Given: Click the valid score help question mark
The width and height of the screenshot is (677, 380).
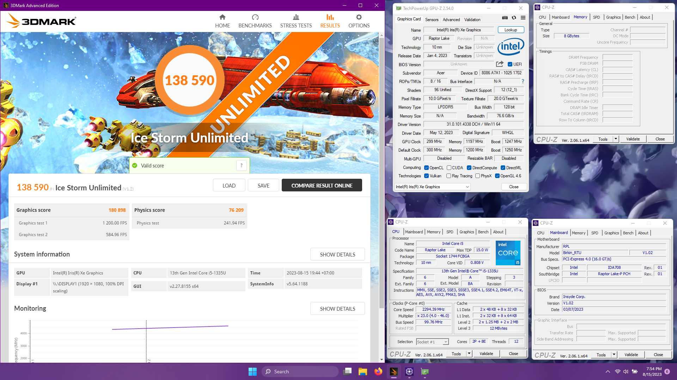Looking at the screenshot, I should [242, 165].
